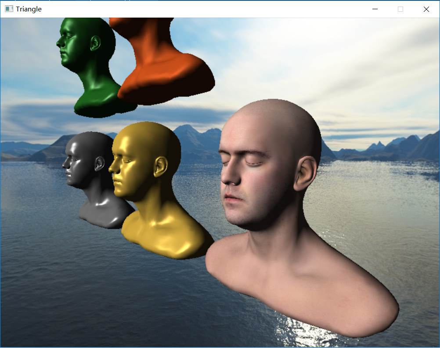Minimize the Triangle window
Image resolution: width=440 pixels, height=348 pixels.
click(375, 9)
